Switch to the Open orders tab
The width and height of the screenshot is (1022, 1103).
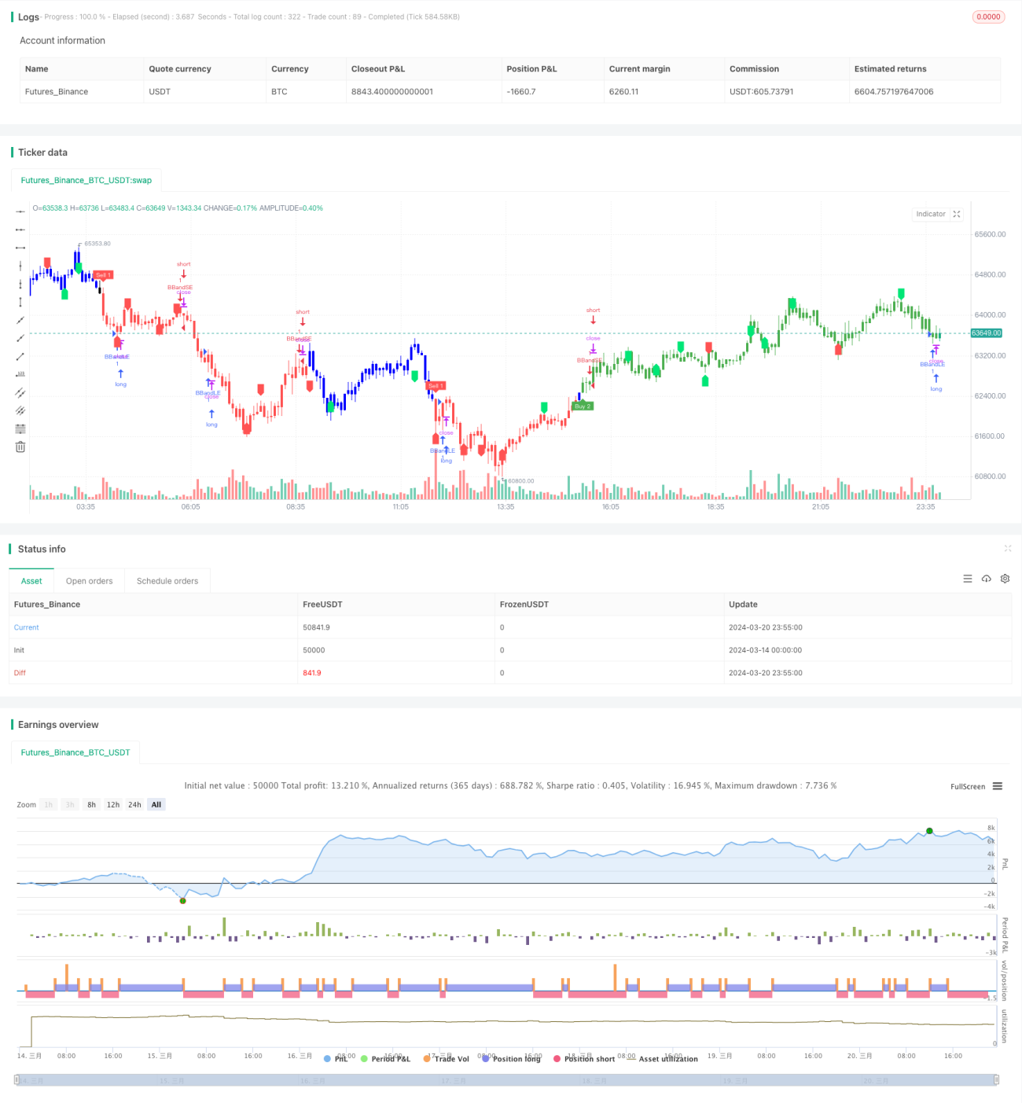(x=89, y=581)
